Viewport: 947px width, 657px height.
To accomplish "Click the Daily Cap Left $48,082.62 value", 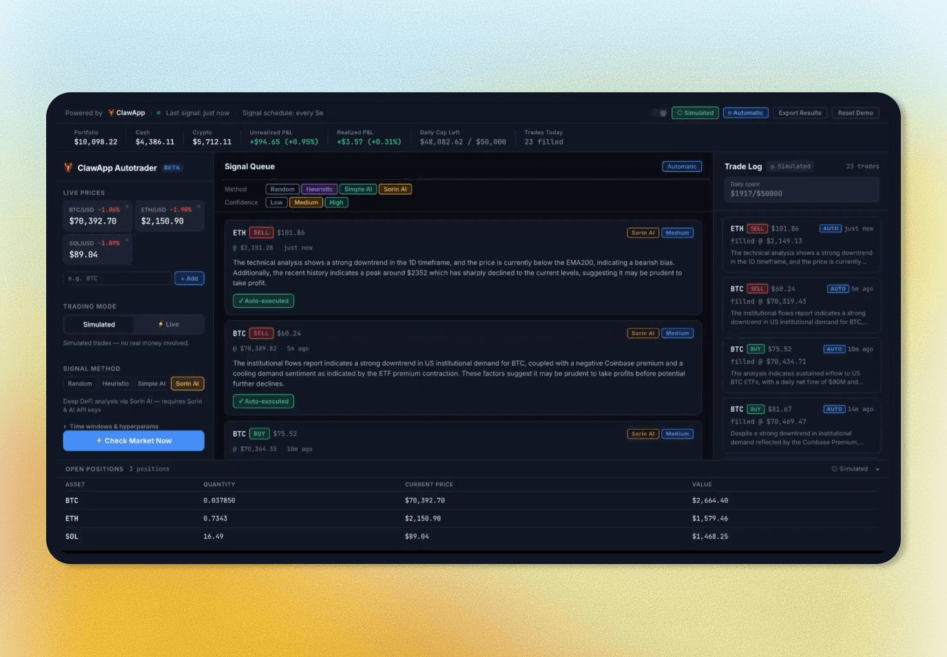I will (x=463, y=142).
